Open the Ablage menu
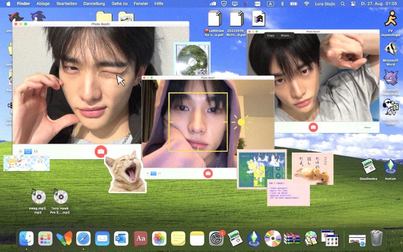The height and width of the screenshot is (252, 403). [42, 4]
